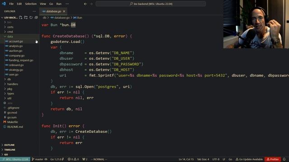Click the master git branch indicator

point(37,159)
